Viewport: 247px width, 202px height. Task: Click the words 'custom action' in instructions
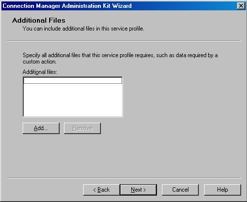pos(39,62)
